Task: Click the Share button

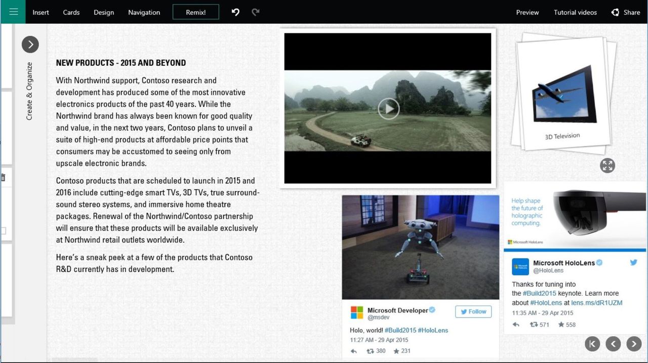Action: coord(626,12)
